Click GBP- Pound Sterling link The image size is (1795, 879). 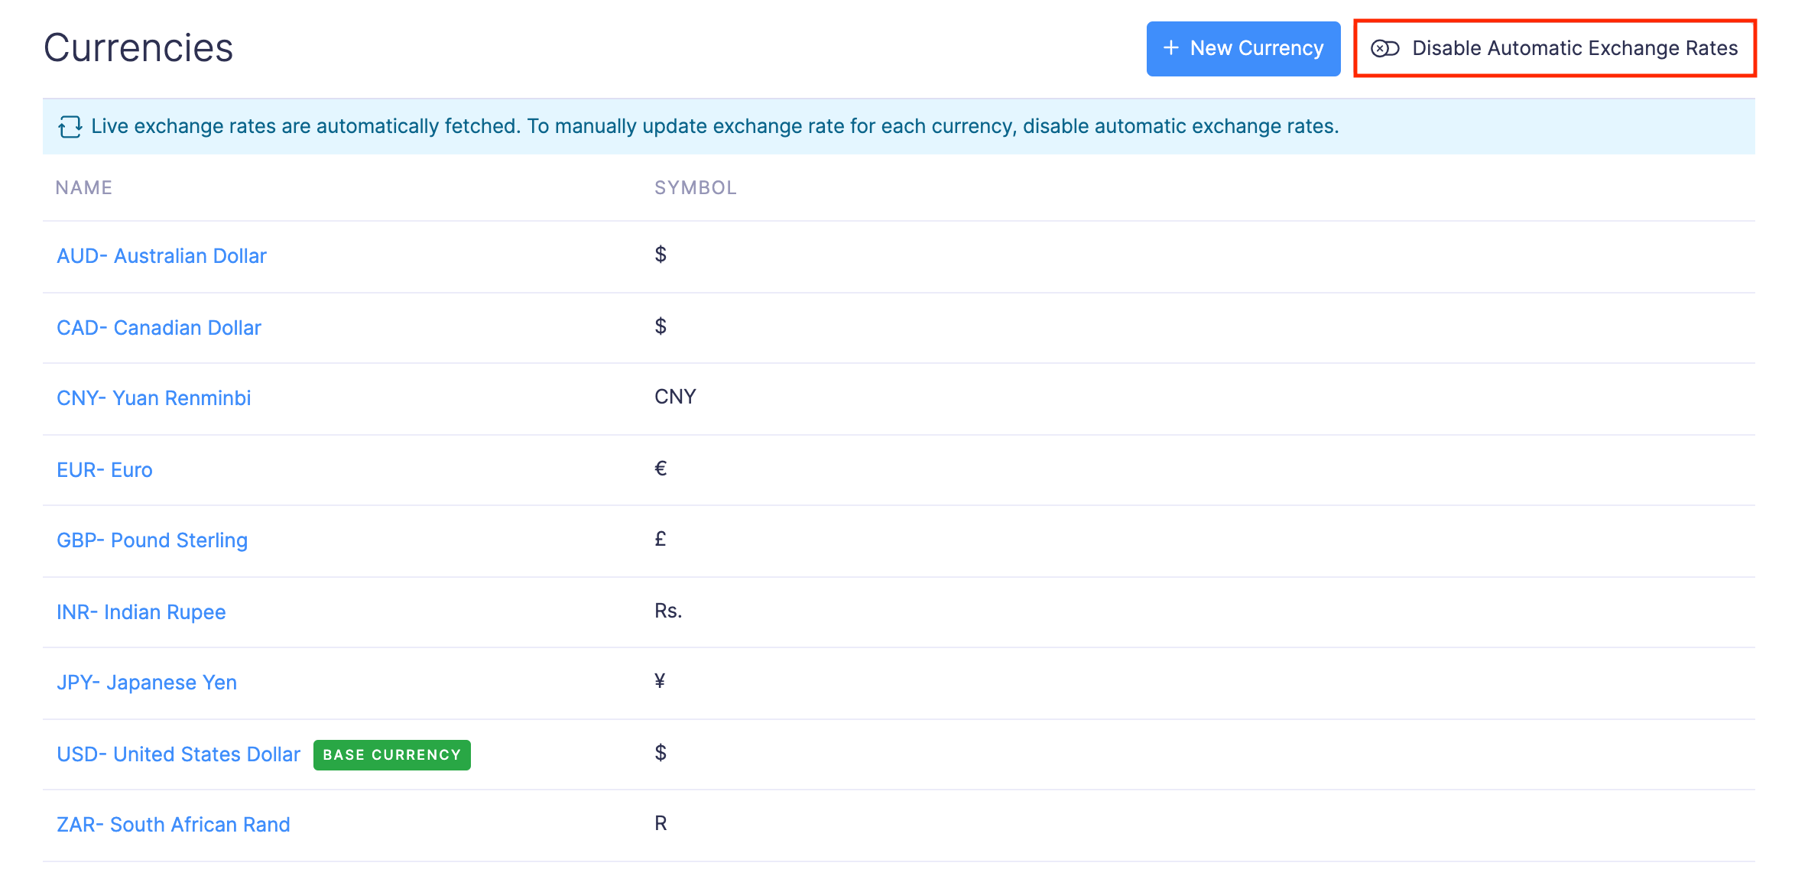click(x=152, y=540)
